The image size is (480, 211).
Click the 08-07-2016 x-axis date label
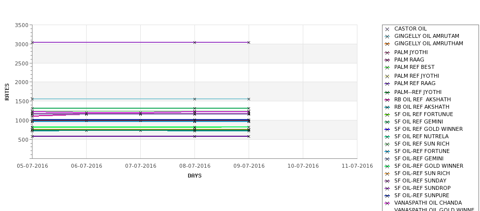[194, 166]
